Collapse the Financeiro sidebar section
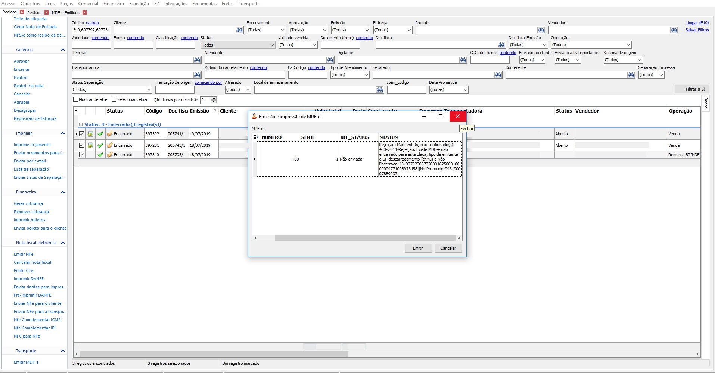Screen dimensions: 715x373 coord(63,192)
